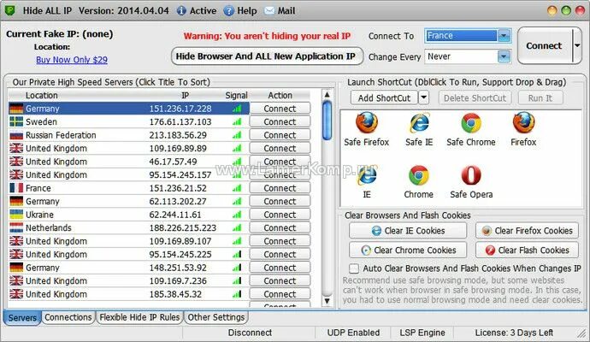Screen dimensions: 590x342
Task: Launch the Safe IE shortcut
Action: point(419,129)
